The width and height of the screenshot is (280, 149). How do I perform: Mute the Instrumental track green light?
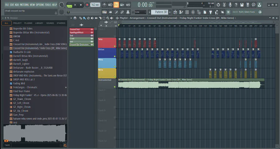(x=114, y=87)
